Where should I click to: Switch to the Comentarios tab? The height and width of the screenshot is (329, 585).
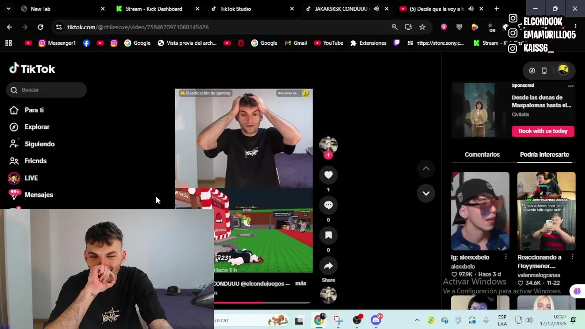pyautogui.click(x=482, y=154)
